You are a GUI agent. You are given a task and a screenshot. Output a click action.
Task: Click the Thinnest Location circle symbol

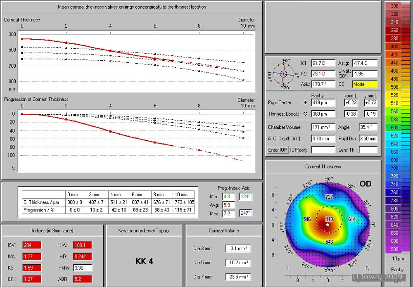(305, 114)
